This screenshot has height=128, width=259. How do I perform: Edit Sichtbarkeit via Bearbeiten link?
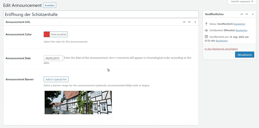[241, 30]
